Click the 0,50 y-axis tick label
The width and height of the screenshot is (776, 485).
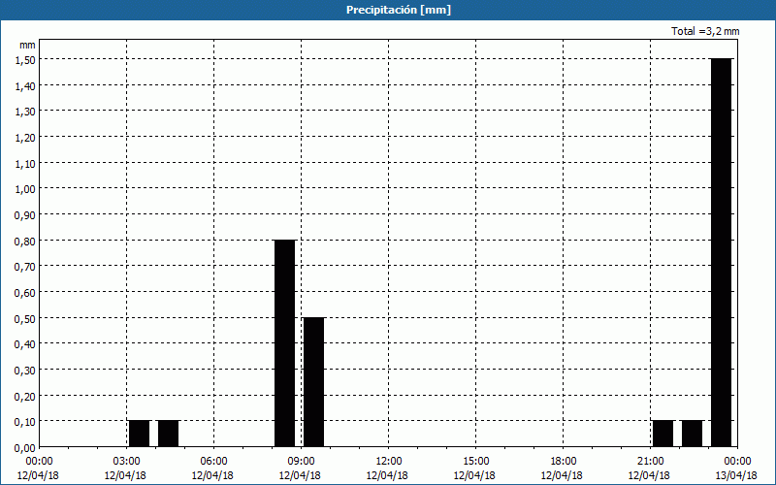tap(25, 319)
